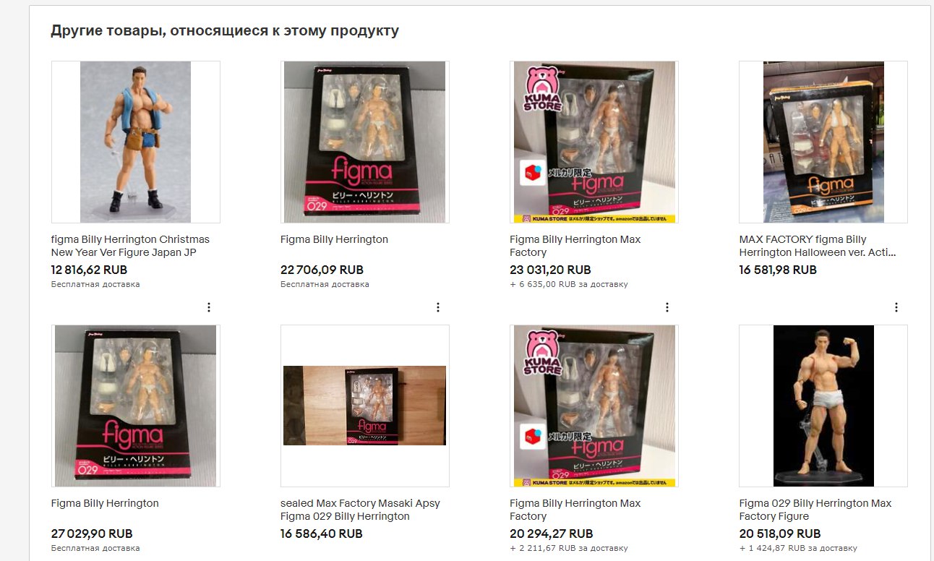Open 'Figma Billy Herrington Max Factory' link at 20 294,27 RUB
The image size is (934, 561).
tap(575, 510)
